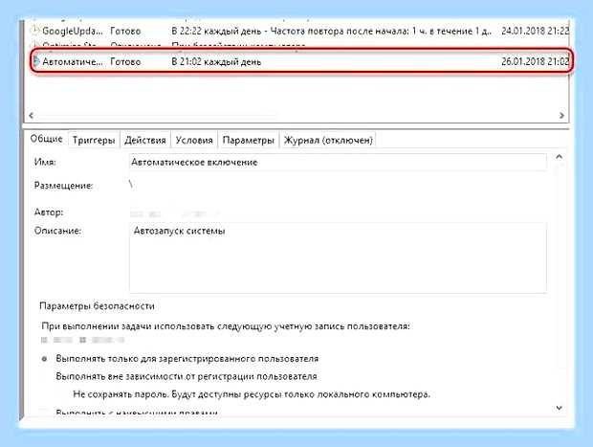Image resolution: width=593 pixels, height=447 pixels.
Task: Switch to the Общие tab
Action: tap(46, 139)
